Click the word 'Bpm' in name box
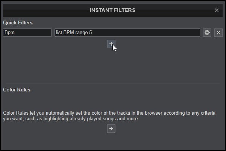The height and width of the screenshot is (151, 226). (9, 33)
